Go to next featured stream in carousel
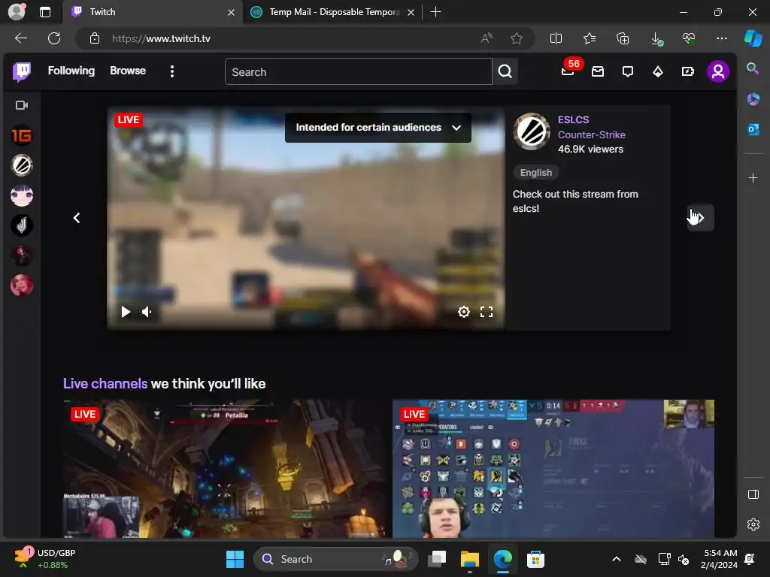The height and width of the screenshot is (577, 770). [x=700, y=218]
